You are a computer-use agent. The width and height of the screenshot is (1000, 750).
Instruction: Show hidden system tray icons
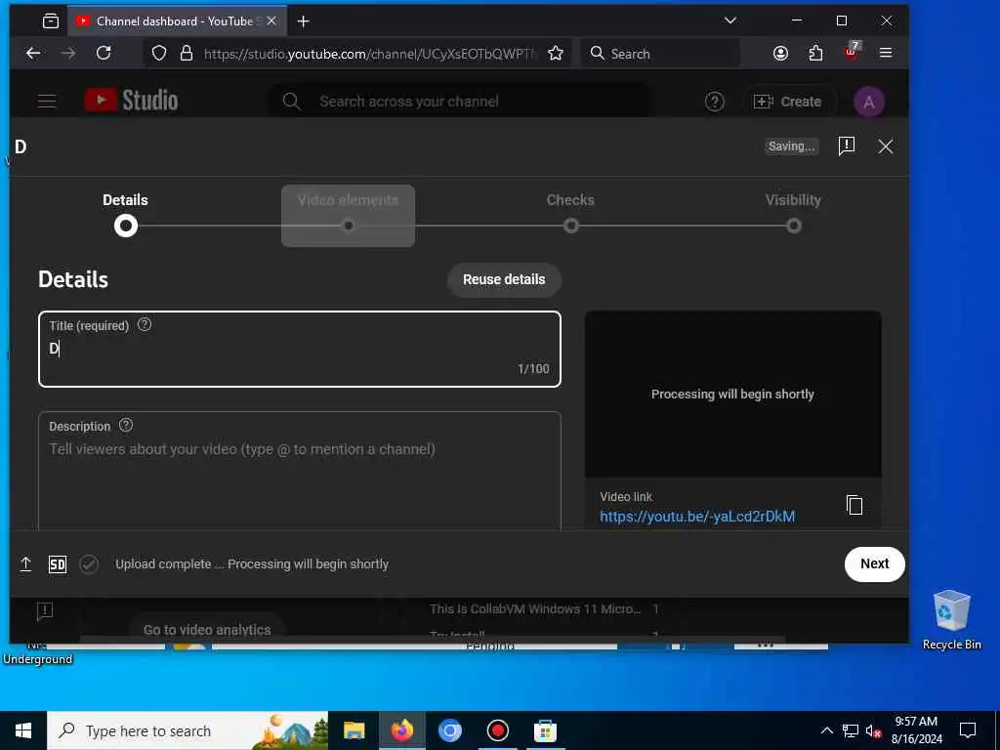(826, 730)
